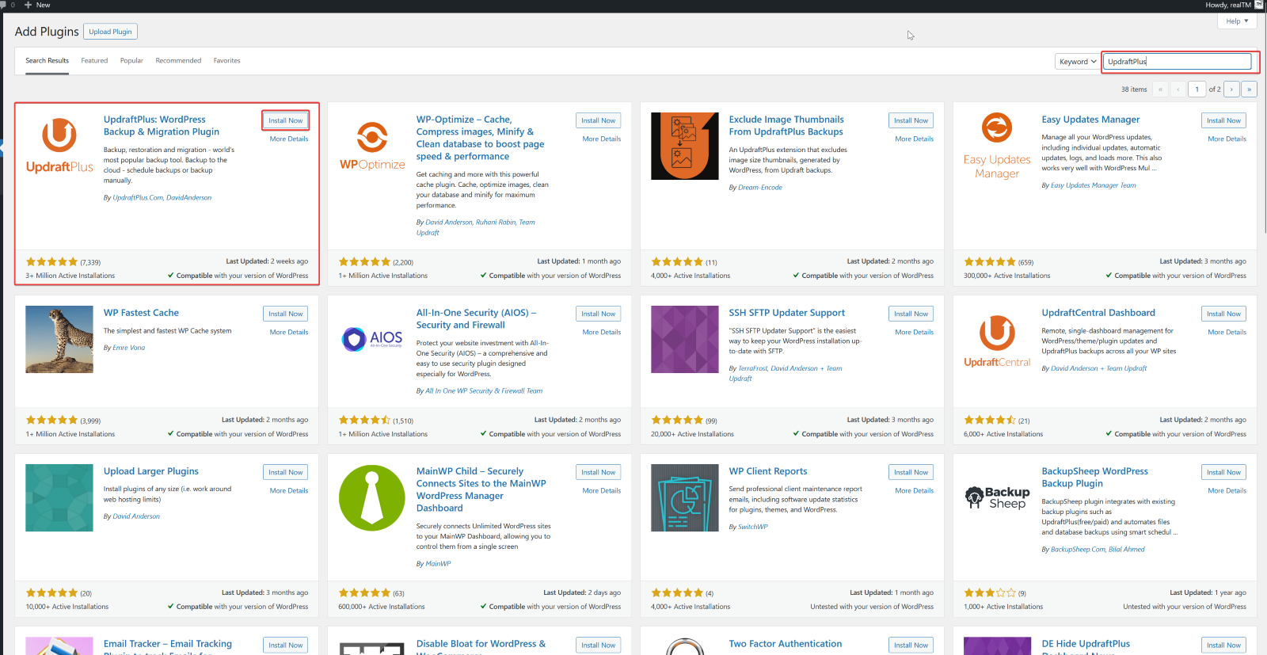Install Exclude Image Thumbnails plugin
Screen dimensions: 1267x655
pos(911,120)
